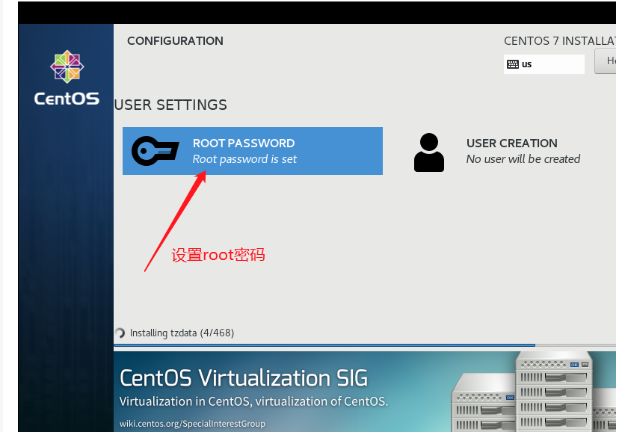
Task: Click the USER SETTINGS section heading
Action: pyautogui.click(x=170, y=105)
